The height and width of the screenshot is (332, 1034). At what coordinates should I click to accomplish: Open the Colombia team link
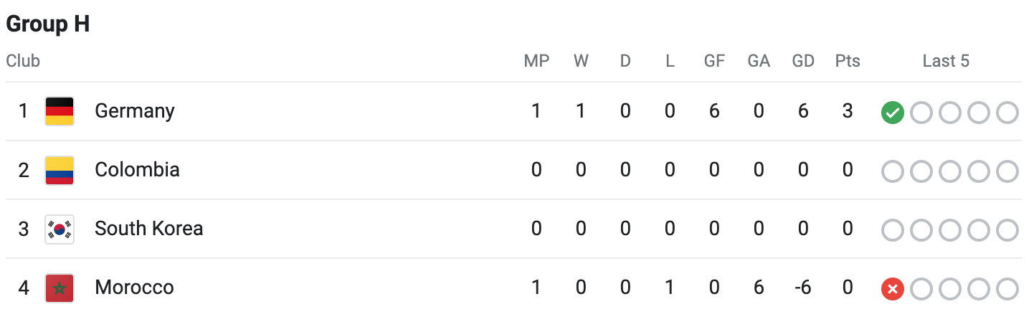click(x=137, y=170)
